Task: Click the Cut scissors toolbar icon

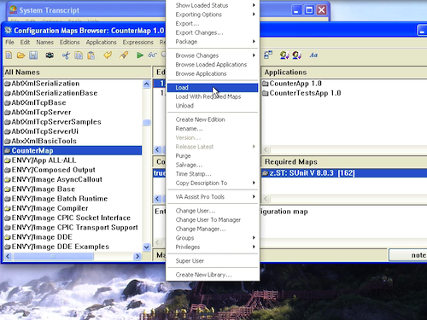Action: [66, 55]
